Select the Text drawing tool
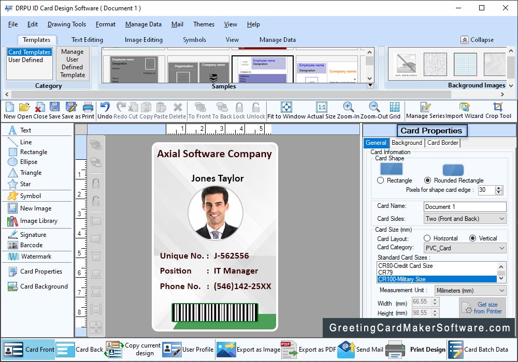The height and width of the screenshot is (362, 518). point(20,130)
